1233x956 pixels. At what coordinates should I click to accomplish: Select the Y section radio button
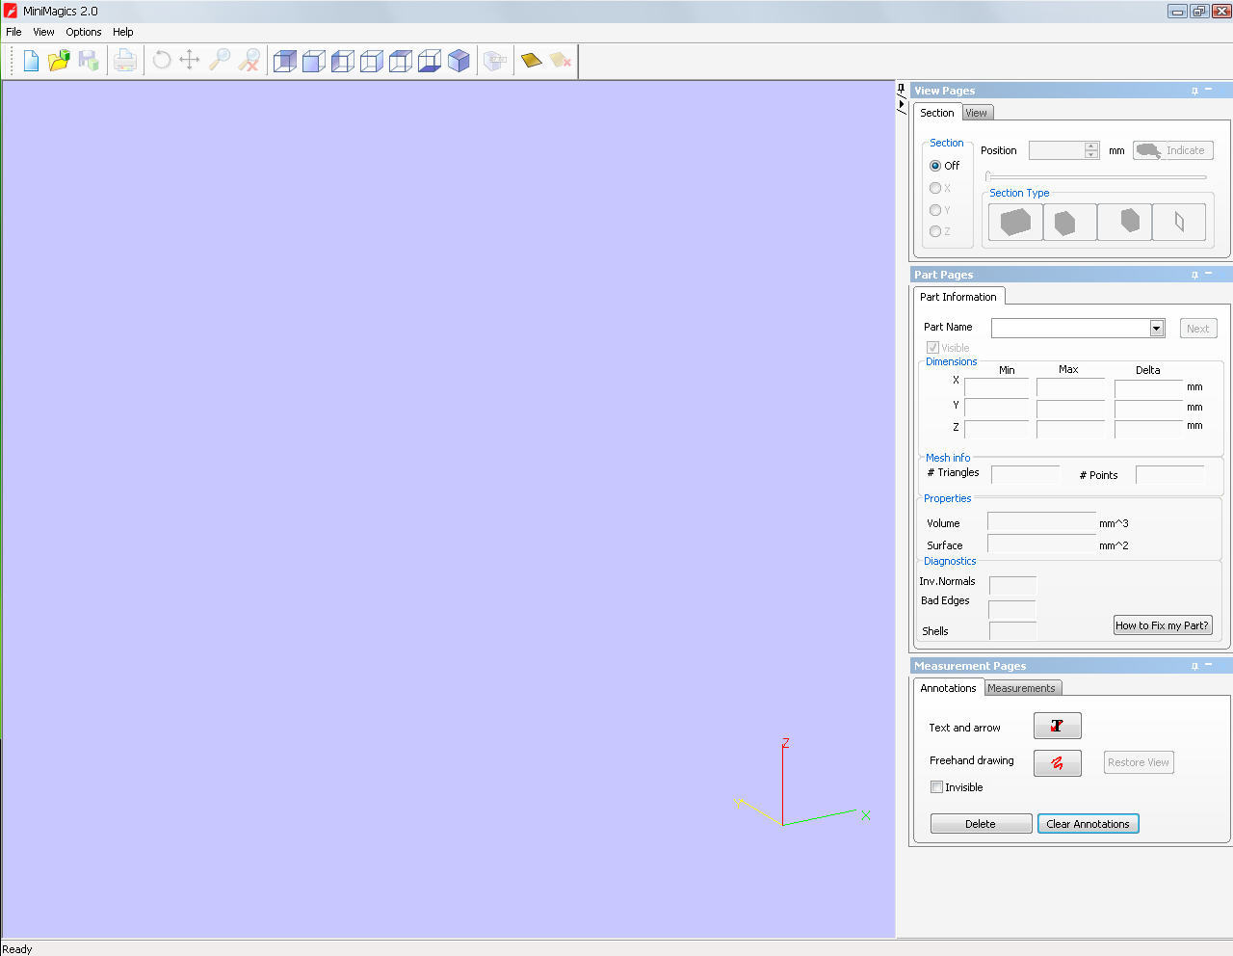point(935,210)
